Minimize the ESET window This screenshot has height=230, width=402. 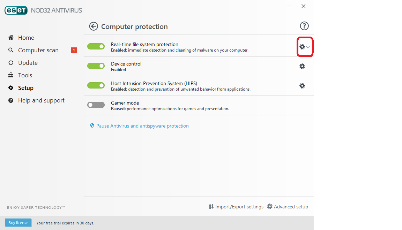289,6
